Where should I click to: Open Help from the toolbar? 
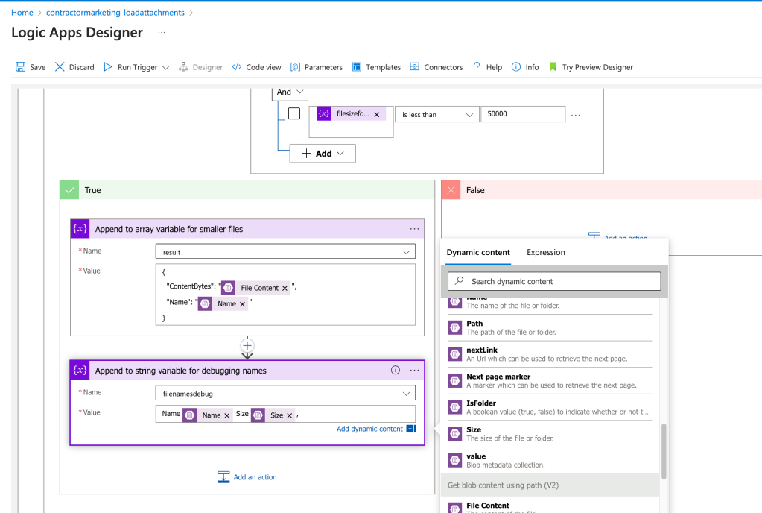click(x=487, y=67)
